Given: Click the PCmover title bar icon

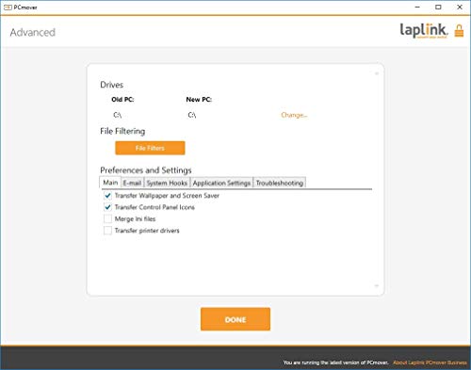Looking at the screenshot, I should coord(8,7).
